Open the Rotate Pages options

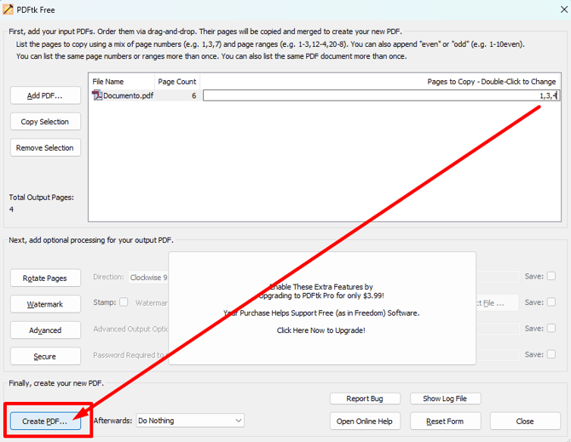[x=46, y=278]
